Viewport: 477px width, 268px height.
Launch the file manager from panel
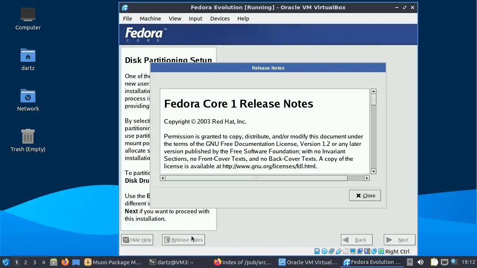53,262
